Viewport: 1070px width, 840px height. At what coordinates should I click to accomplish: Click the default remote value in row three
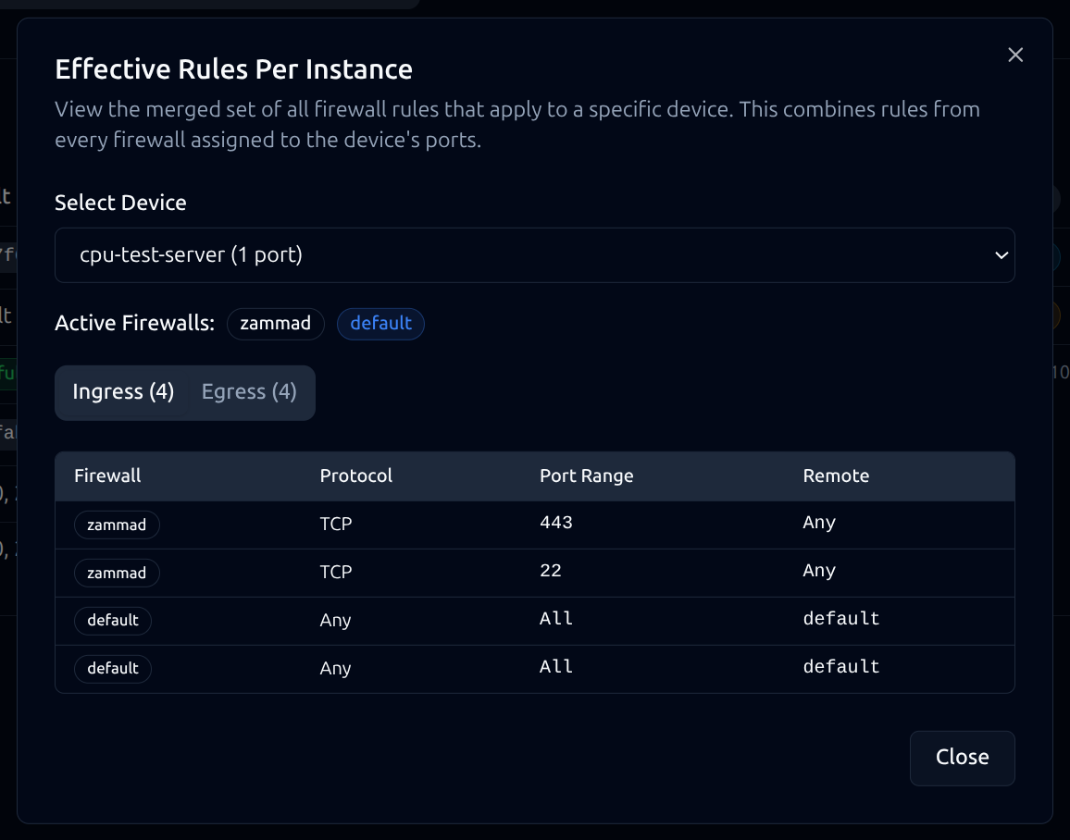tap(841, 617)
